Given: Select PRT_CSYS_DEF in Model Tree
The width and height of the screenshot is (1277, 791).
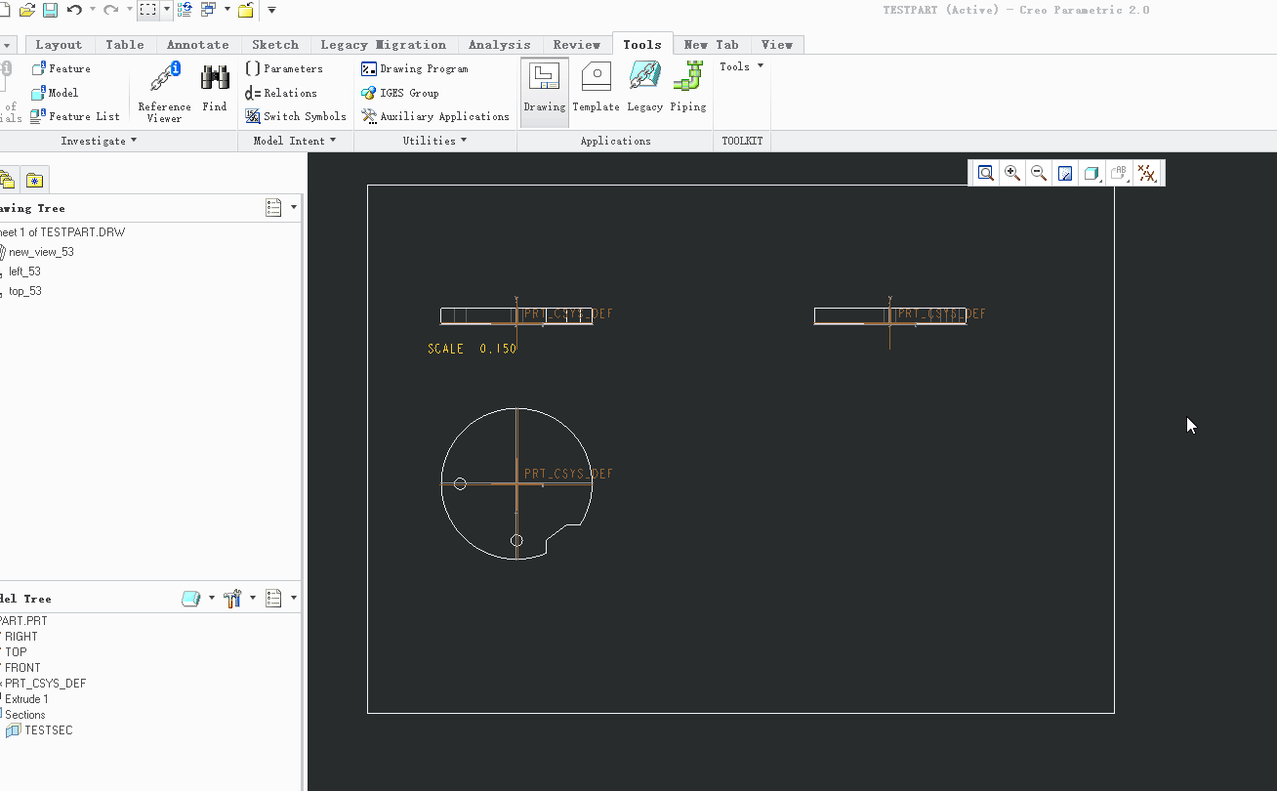Looking at the screenshot, I should point(45,684).
